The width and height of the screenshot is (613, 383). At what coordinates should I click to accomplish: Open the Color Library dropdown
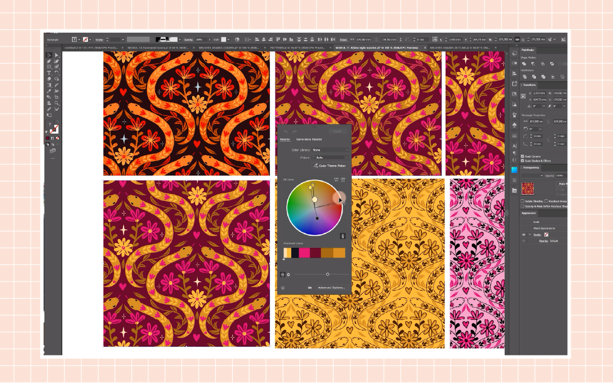(x=330, y=150)
